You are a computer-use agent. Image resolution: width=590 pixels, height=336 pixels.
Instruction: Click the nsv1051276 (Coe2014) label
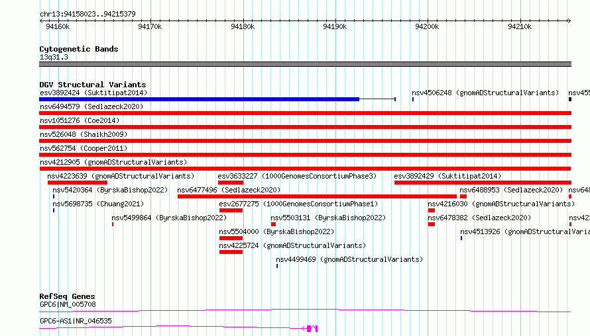click(x=80, y=120)
